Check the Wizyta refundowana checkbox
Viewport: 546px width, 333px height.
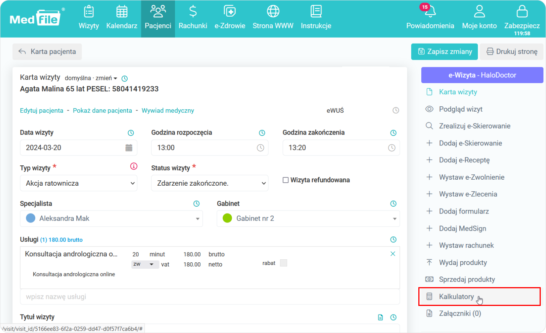point(286,180)
